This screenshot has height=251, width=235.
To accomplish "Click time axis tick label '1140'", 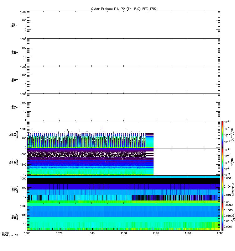I will click(x=188, y=233).
